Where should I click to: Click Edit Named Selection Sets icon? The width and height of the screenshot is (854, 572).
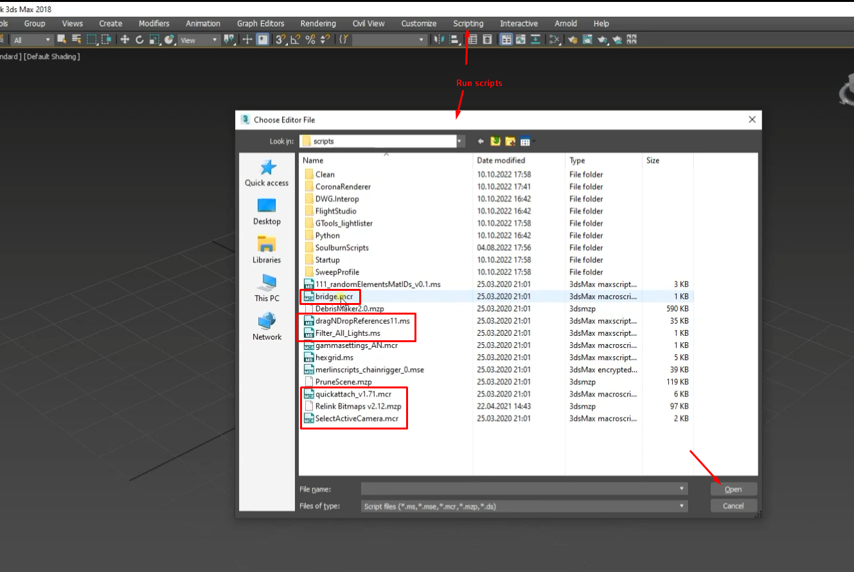pyautogui.click(x=344, y=40)
